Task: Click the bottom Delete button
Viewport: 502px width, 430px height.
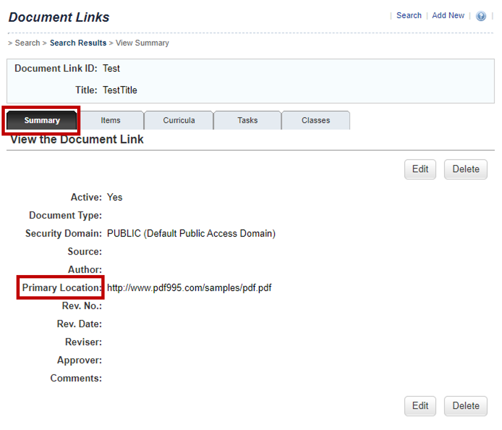Action: click(466, 406)
